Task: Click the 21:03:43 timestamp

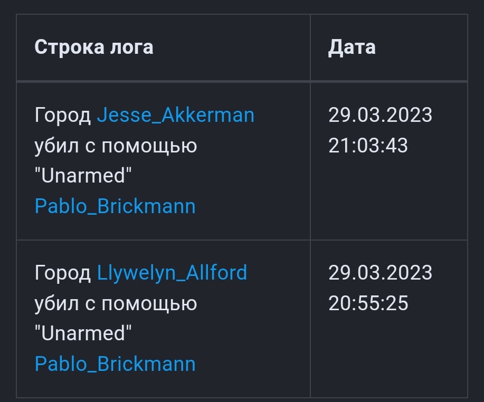Action: coord(368,146)
